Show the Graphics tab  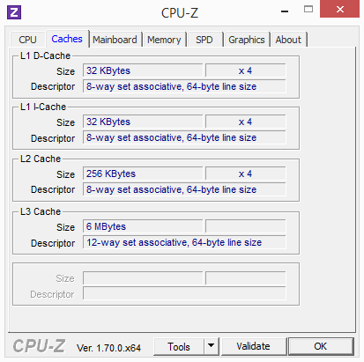coord(247,40)
